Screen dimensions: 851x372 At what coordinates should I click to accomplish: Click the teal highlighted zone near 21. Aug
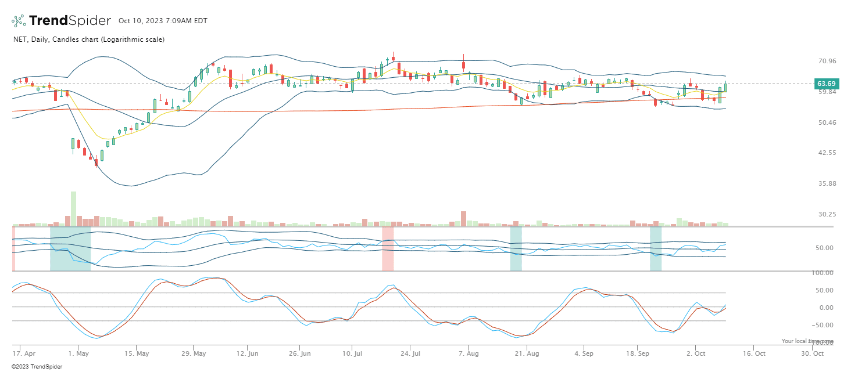pos(516,248)
